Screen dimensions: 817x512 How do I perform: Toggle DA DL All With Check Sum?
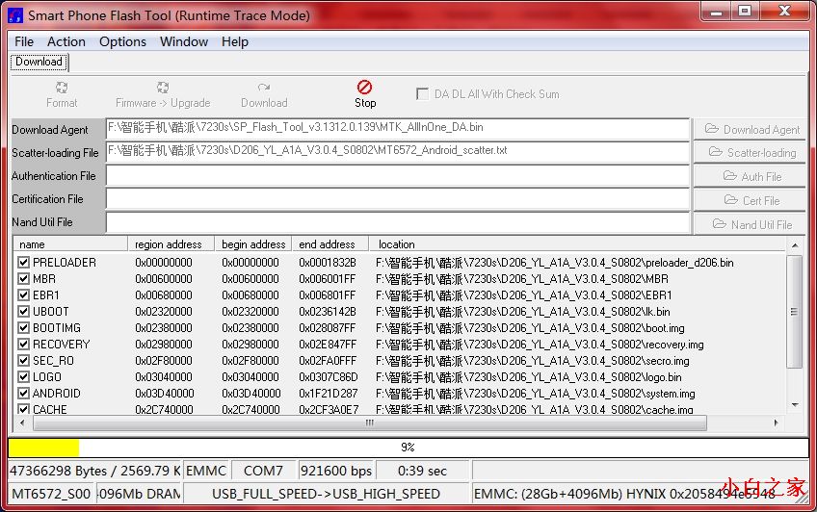coord(422,94)
